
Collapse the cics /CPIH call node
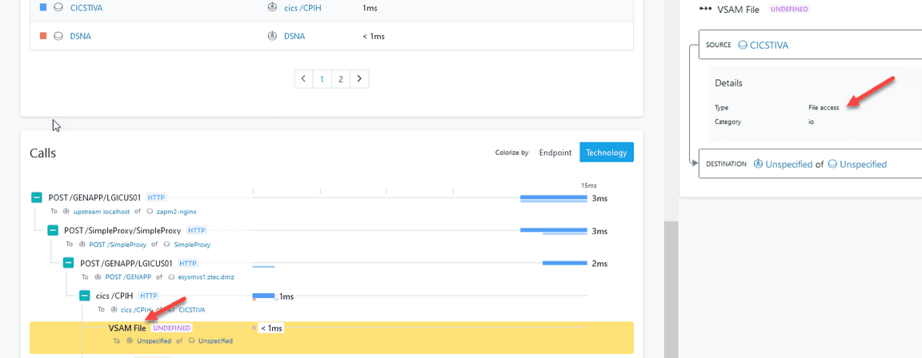pos(84,296)
